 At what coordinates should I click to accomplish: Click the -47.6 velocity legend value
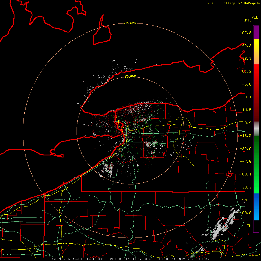(246, 162)
